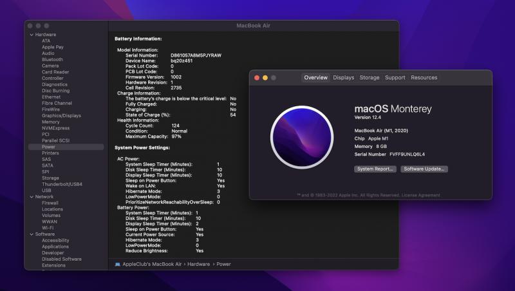Click the Software Update button

point(424,169)
